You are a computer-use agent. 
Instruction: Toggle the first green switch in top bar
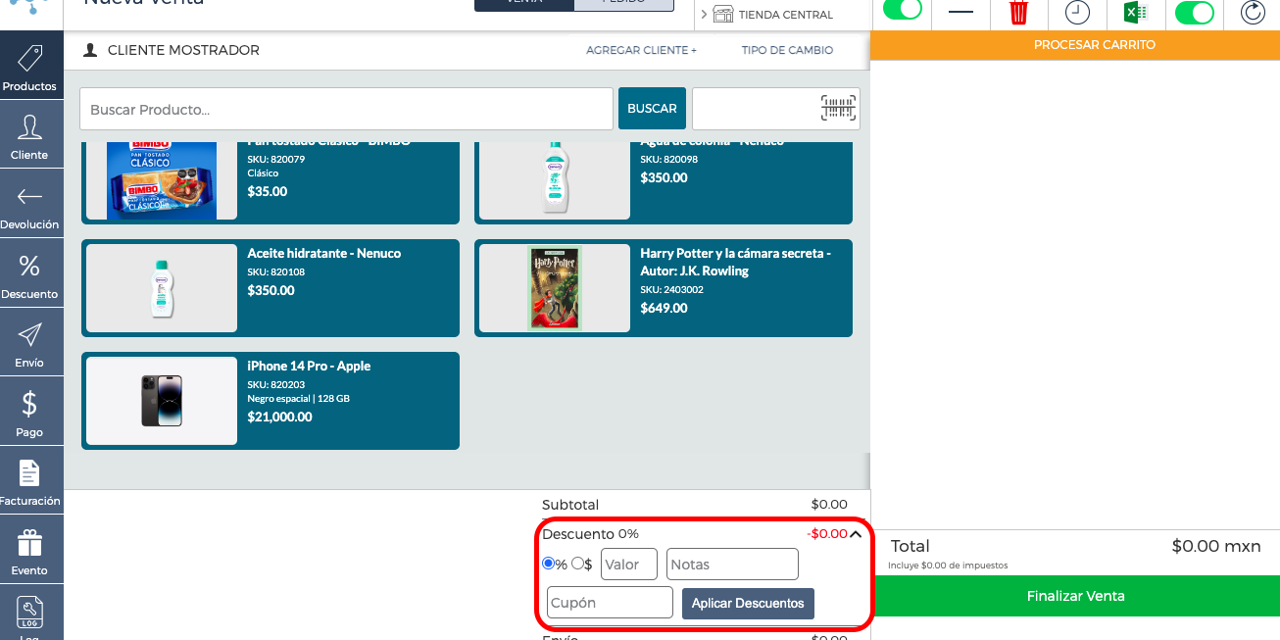click(x=903, y=10)
